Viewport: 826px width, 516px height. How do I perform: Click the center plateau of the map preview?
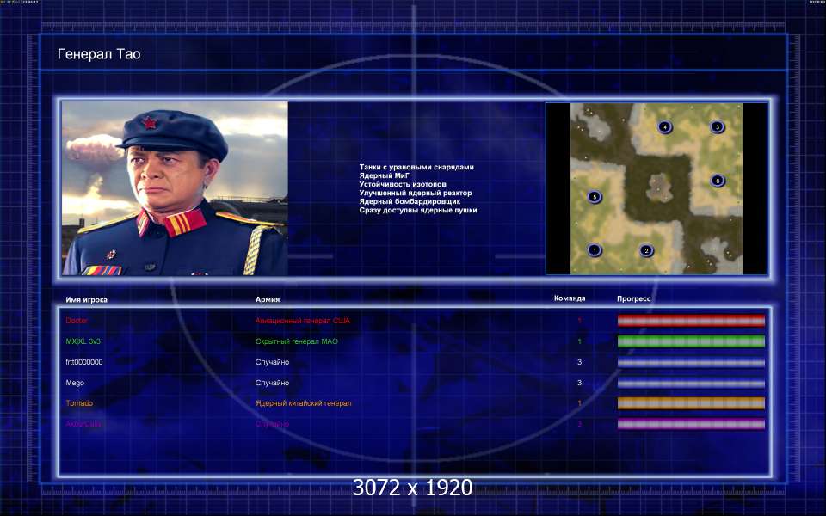pyautogui.click(x=658, y=187)
